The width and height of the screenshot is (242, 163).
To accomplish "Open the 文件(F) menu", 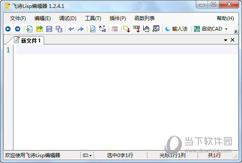I will click(x=18, y=18).
